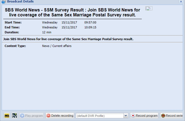The height and width of the screenshot is (121, 185).
Task: Click the Broadcast Details info icon
Action: [4, 2]
